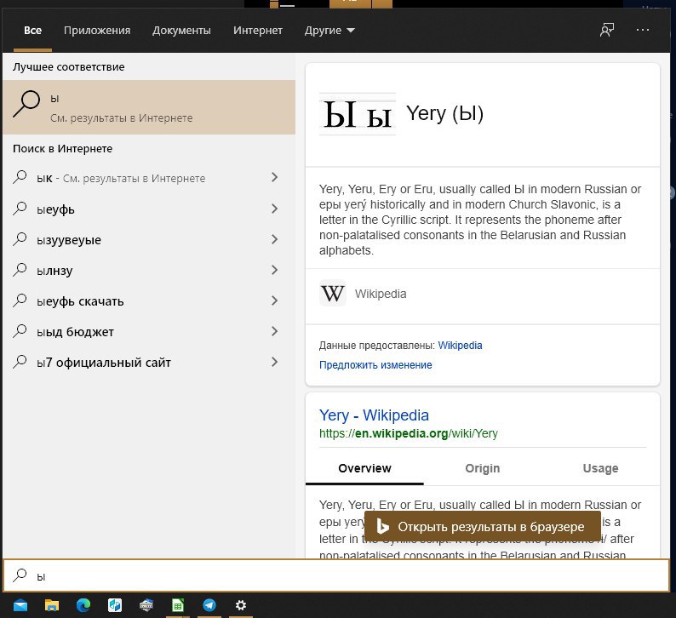Open the taskbar icon left of LibreOffice Calc
676x618 pixels.
pyautogui.click(x=146, y=605)
